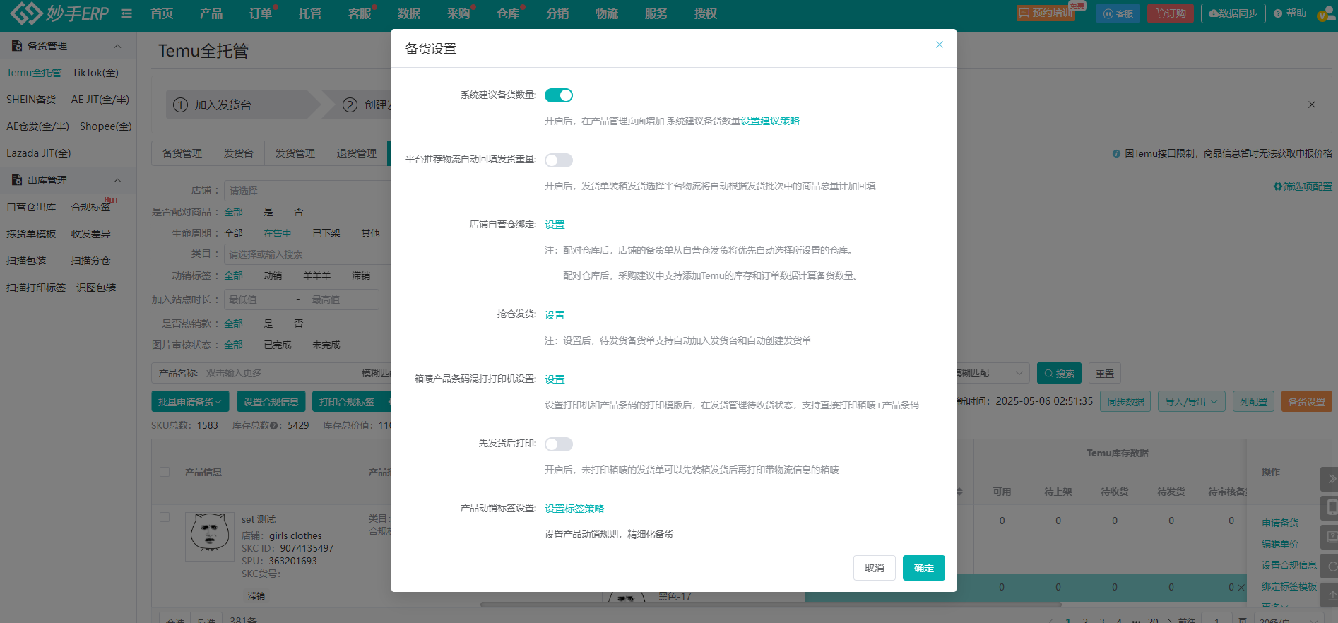1338x623 pixels.
Task: Select TikTok(全) in sidebar
Action: click(95, 73)
